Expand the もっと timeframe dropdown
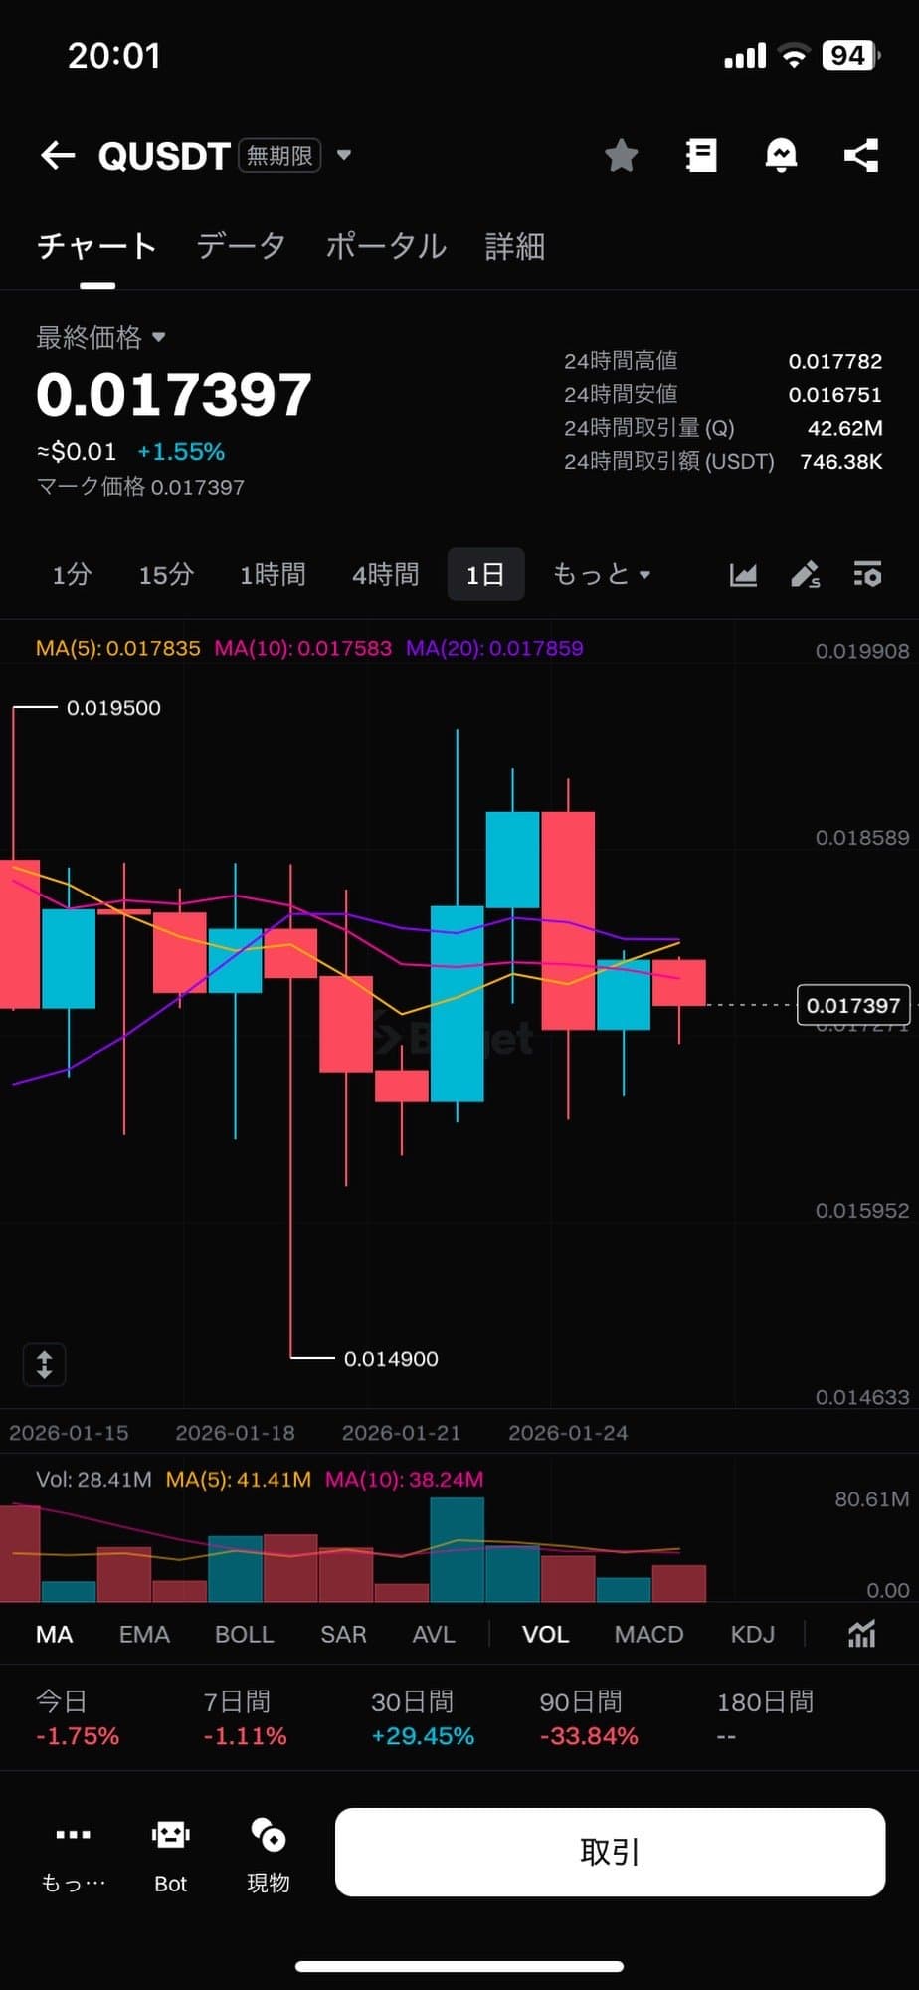 601,574
